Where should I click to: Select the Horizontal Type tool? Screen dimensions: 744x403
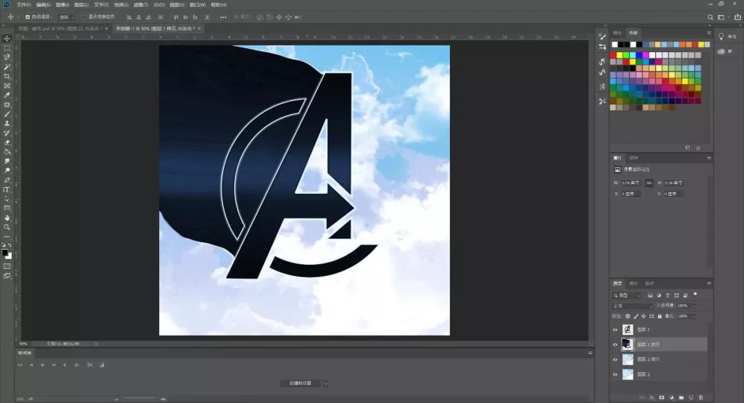pos(7,189)
